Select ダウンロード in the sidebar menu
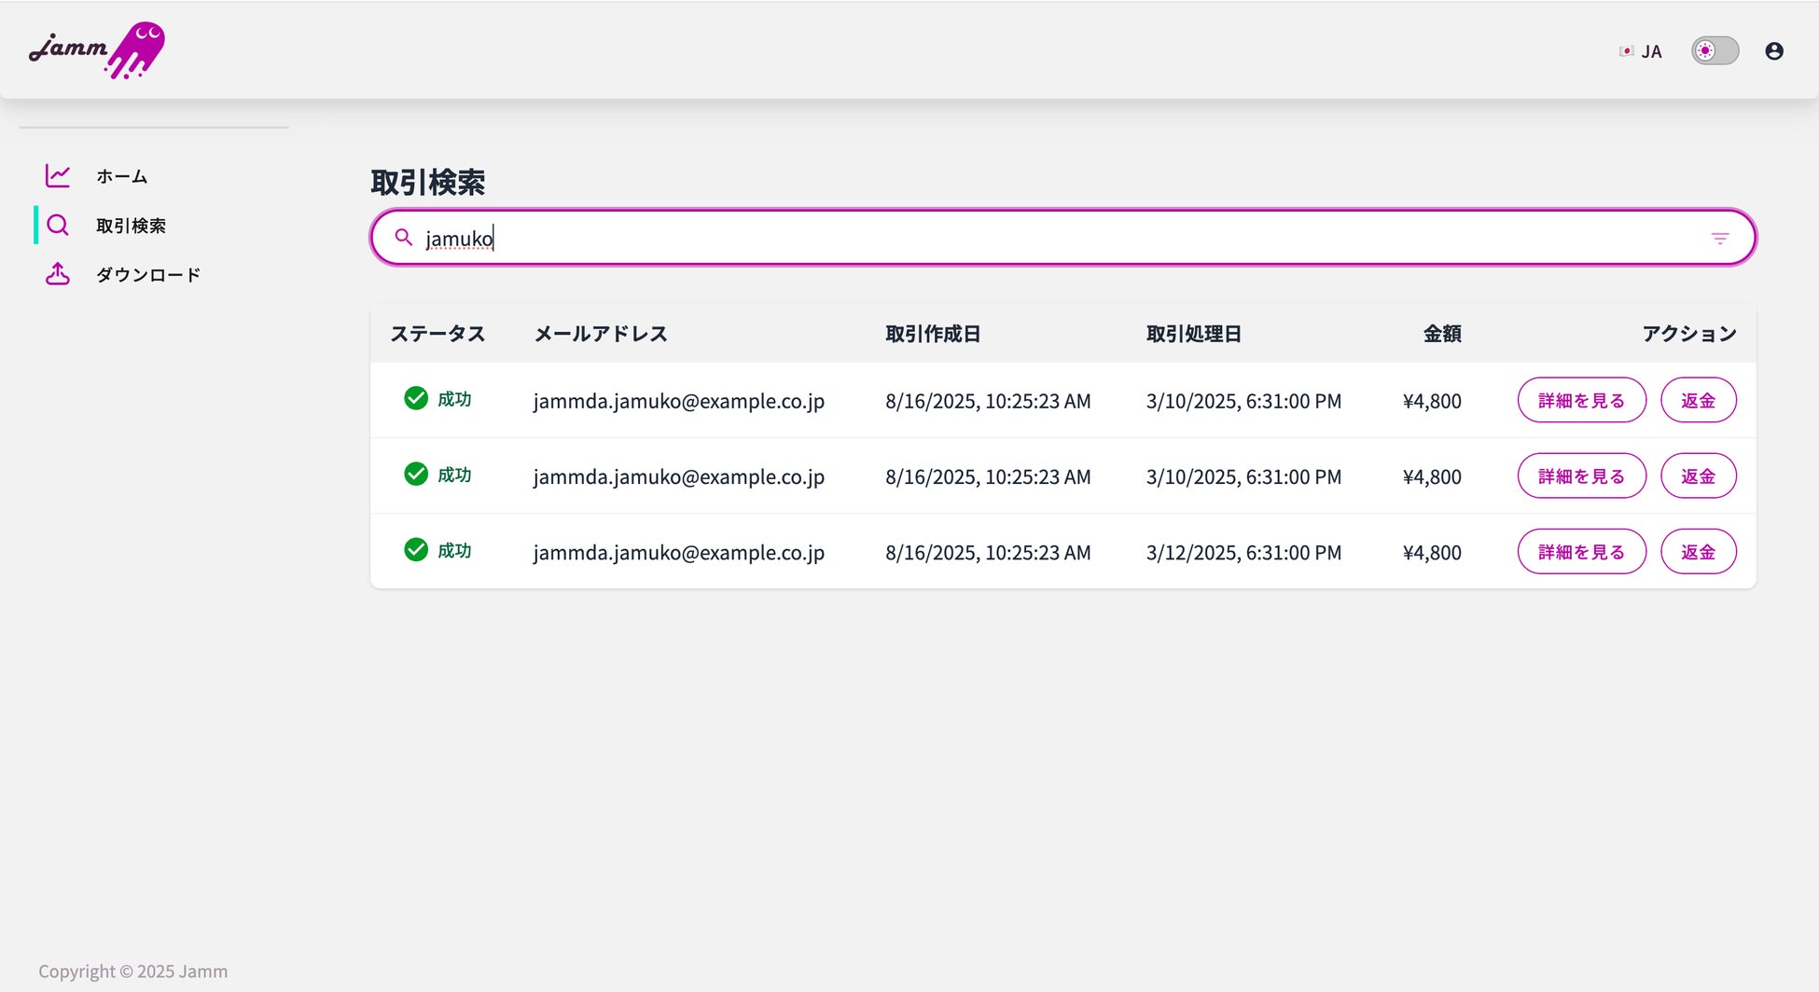Viewport: 1819px width, 992px height. [x=148, y=275]
